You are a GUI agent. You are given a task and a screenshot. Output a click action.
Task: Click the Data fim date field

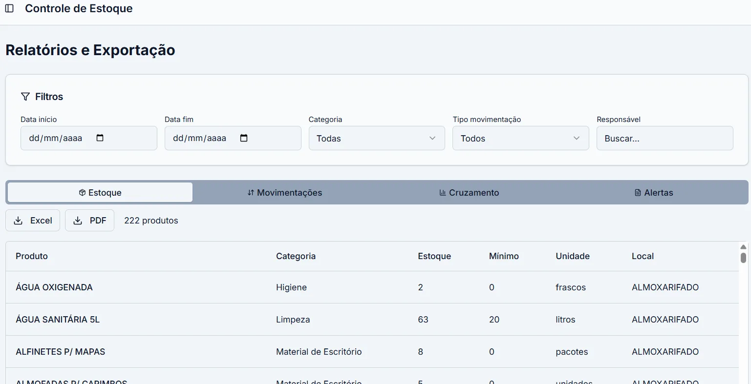[233, 138]
